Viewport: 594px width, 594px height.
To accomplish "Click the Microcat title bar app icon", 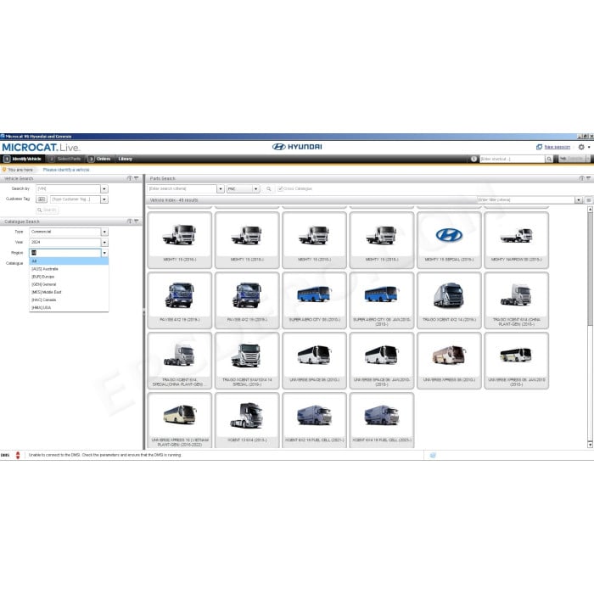I will tap(3, 137).
